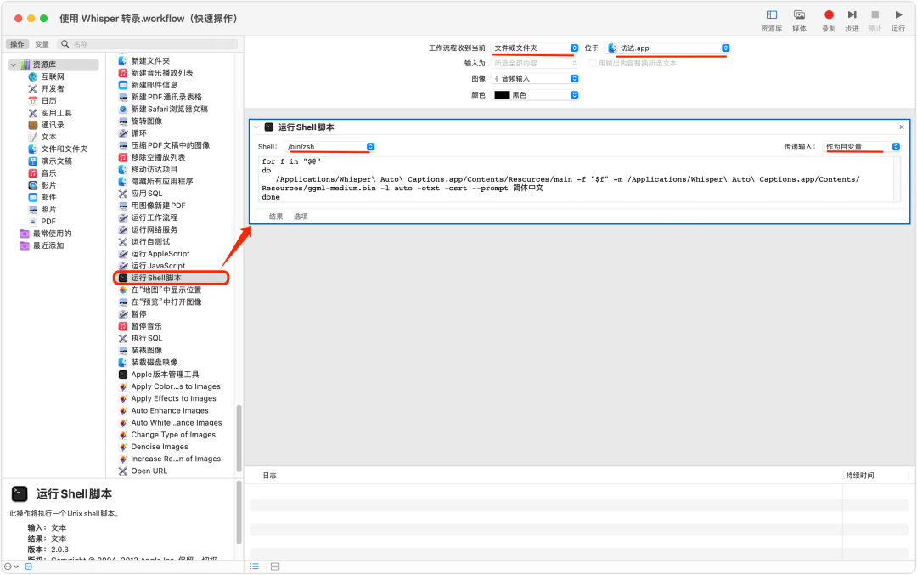Switch to the 变量 tab
917x575 pixels.
click(42, 44)
